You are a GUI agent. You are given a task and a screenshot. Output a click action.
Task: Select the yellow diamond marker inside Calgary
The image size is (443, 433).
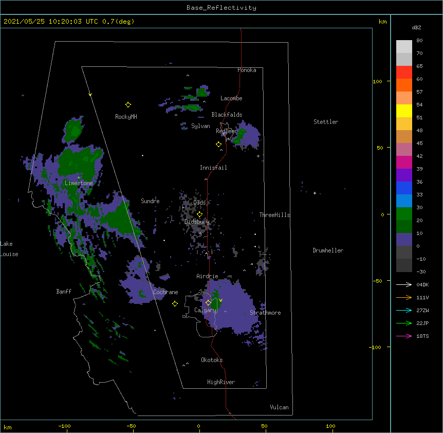click(208, 303)
